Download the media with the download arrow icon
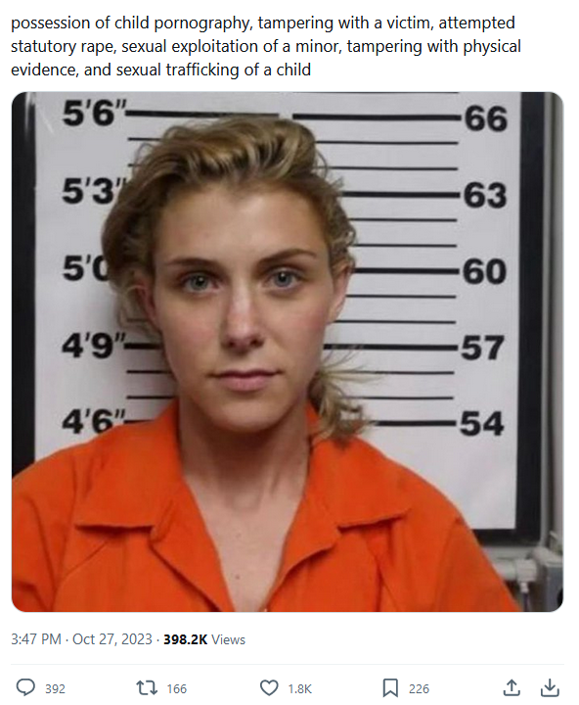Image resolution: width=579 pixels, height=705 pixels. [x=550, y=687]
